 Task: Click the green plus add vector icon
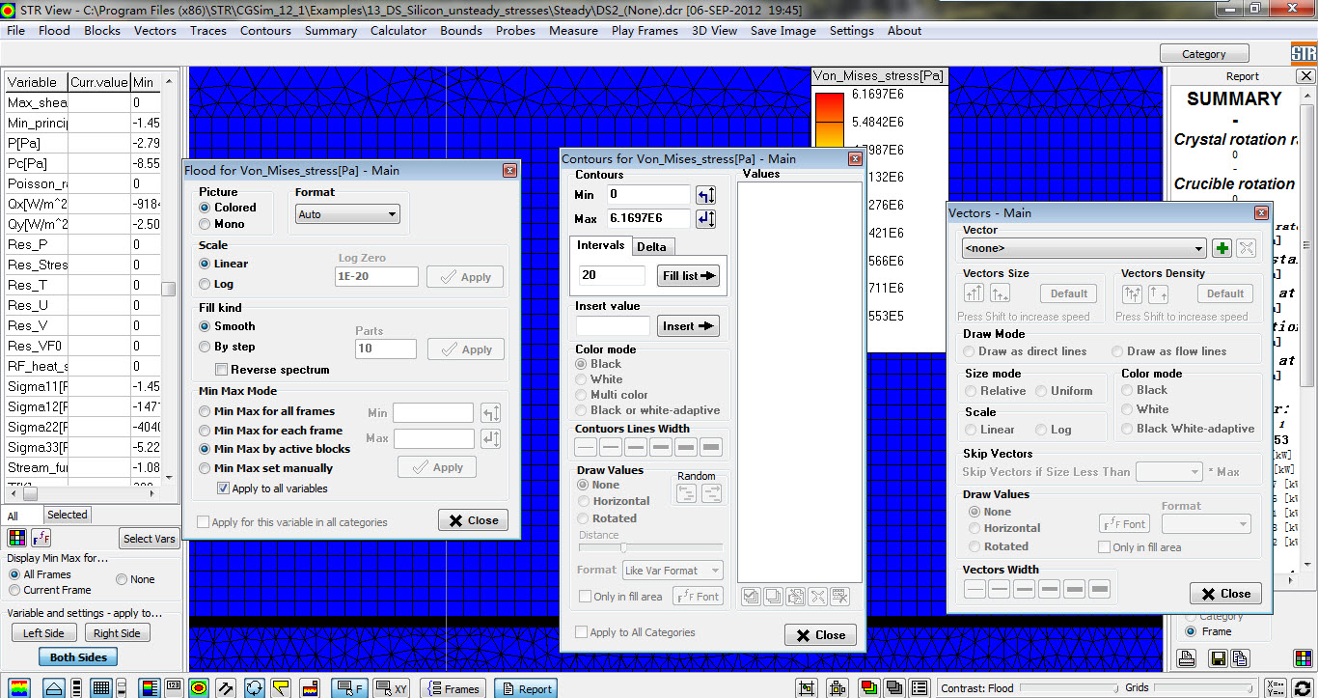(x=1222, y=248)
